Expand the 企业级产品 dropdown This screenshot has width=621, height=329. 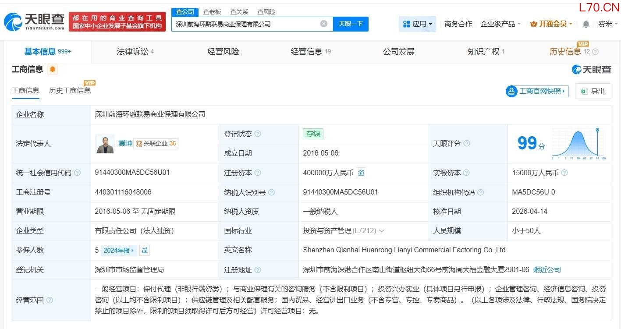tap(500, 24)
